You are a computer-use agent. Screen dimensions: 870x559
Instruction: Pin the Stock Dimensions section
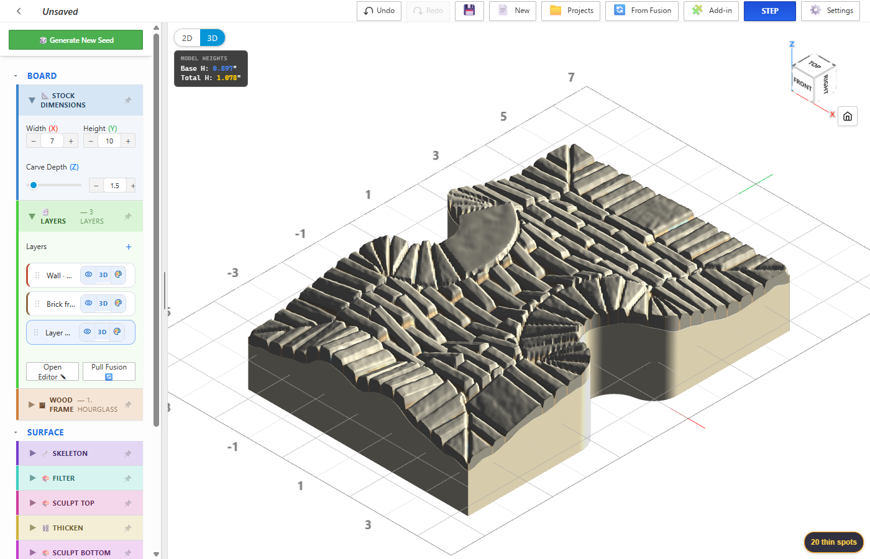pos(128,100)
